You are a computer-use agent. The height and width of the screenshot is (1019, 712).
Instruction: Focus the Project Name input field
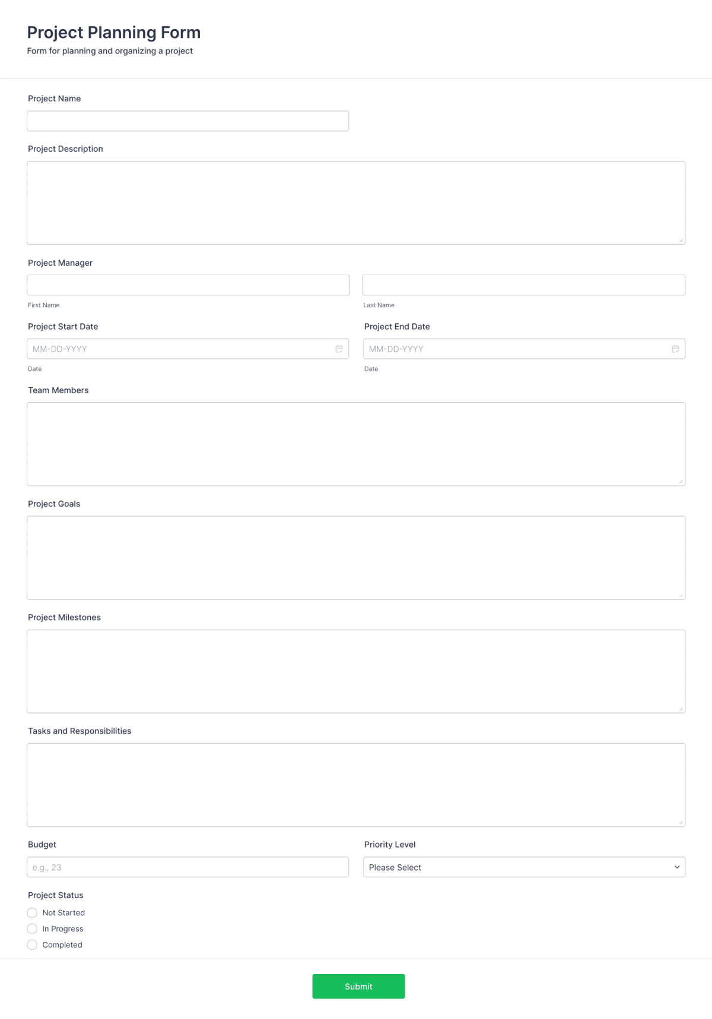[187, 121]
